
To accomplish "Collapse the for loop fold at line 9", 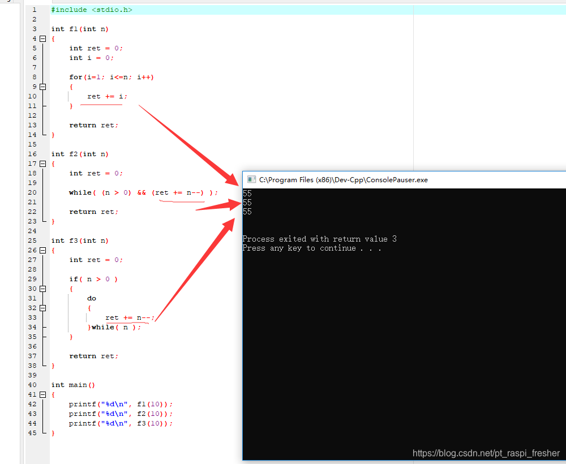I will [x=42, y=87].
